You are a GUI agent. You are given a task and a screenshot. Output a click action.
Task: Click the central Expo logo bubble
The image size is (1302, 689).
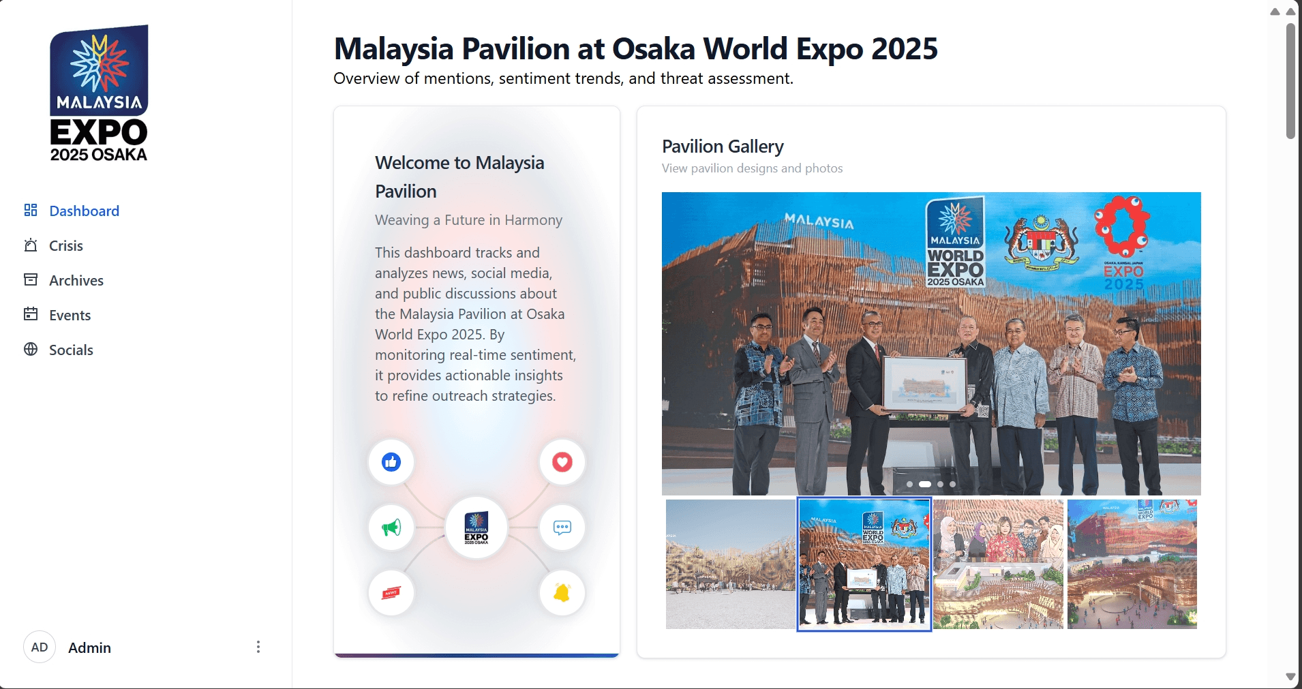coord(476,527)
